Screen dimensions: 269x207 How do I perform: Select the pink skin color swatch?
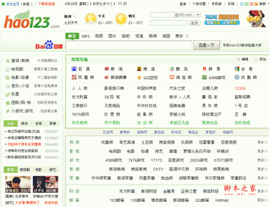[252, 4]
